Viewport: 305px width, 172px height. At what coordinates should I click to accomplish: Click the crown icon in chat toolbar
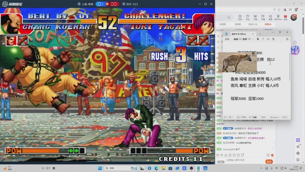tap(226, 155)
